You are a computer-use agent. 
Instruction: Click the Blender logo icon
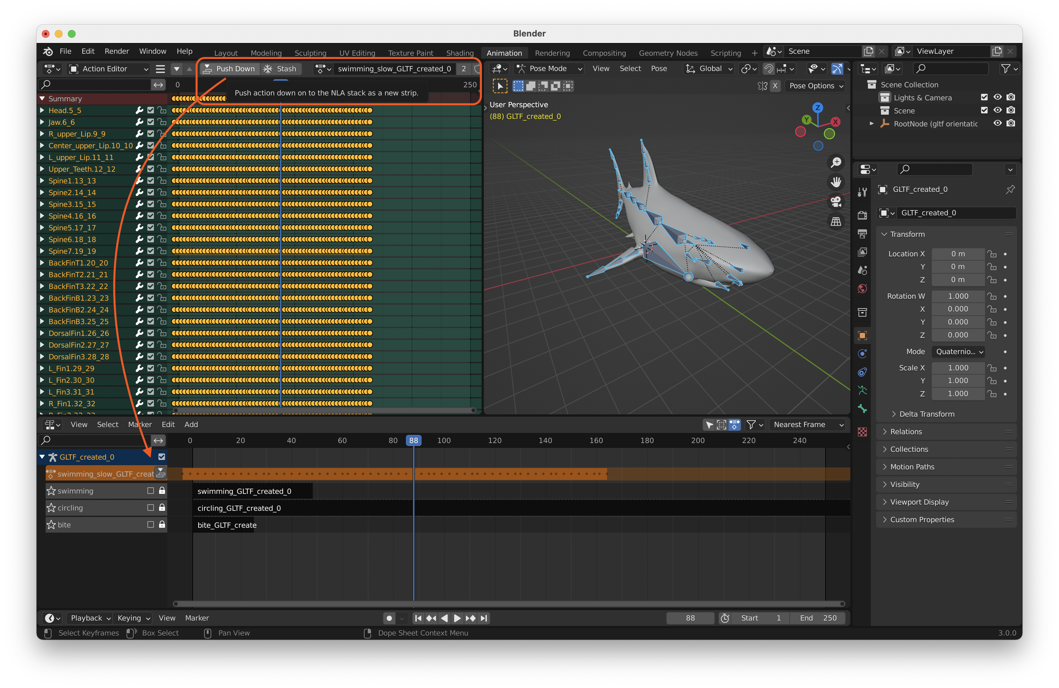point(48,51)
